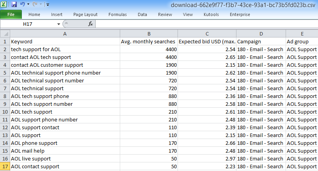Select the column D header
Viewport: 318px width, 171px height.
pyautogui.click(x=261, y=34)
